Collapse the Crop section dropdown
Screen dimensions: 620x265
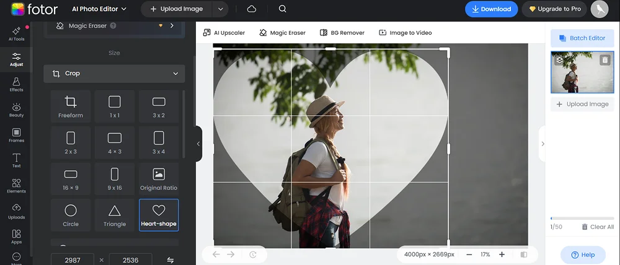(x=175, y=74)
